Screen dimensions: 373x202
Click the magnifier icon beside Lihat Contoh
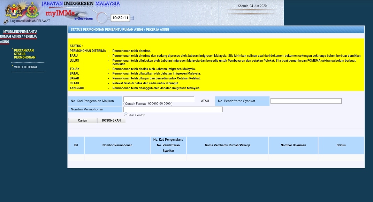coord(125,114)
